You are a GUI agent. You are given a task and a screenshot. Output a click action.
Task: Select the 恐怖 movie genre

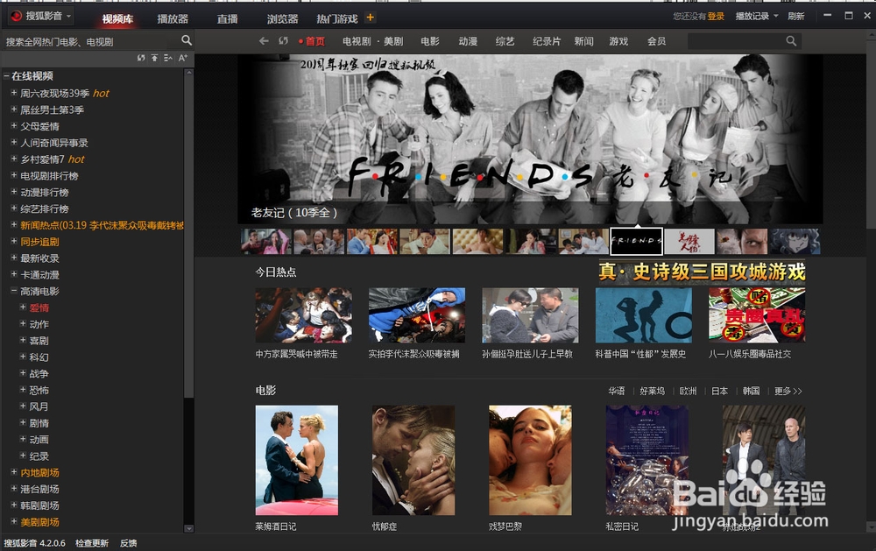coord(39,390)
